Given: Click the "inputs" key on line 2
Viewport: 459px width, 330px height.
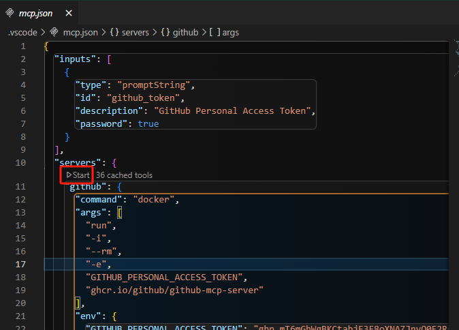Looking at the screenshot, I should point(75,59).
